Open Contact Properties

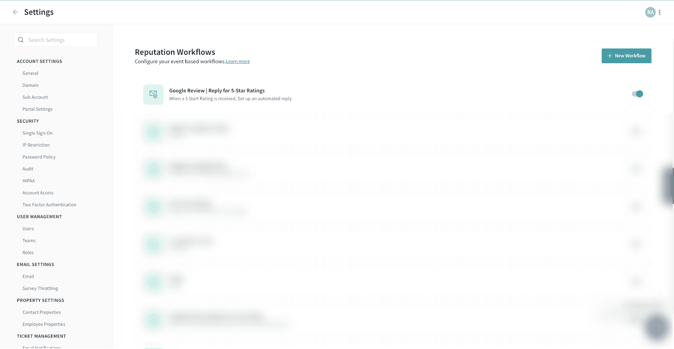42,312
